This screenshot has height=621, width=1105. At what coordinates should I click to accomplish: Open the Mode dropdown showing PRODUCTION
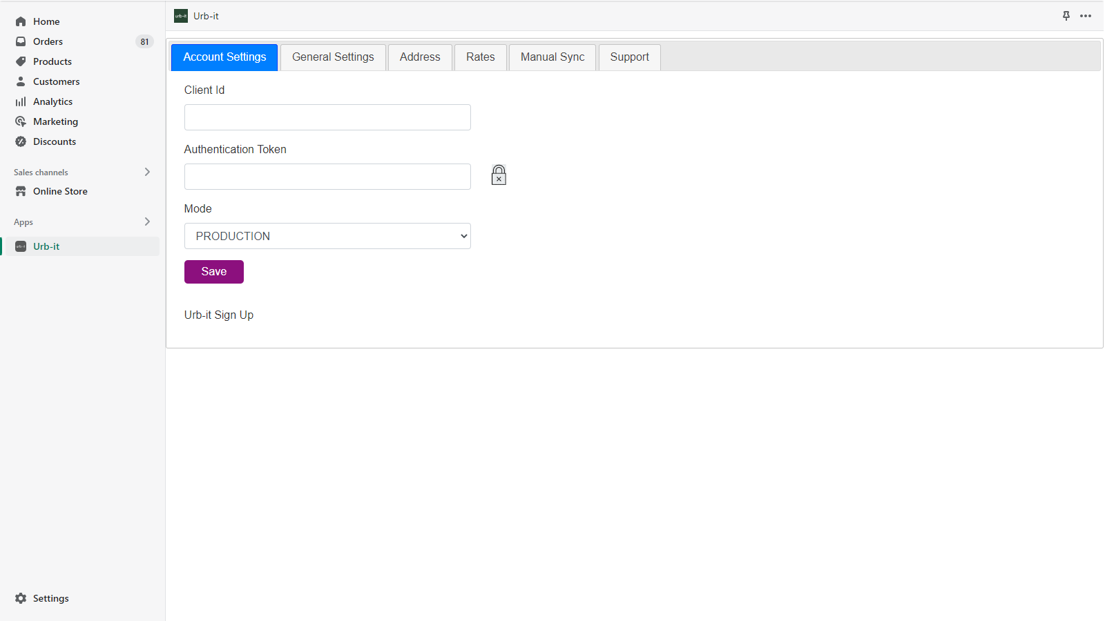pos(327,236)
